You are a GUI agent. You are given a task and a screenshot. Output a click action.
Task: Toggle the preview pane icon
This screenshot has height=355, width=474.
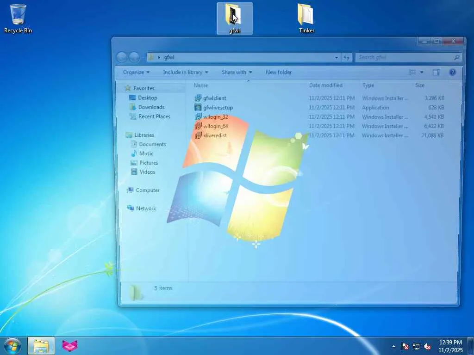coord(436,72)
